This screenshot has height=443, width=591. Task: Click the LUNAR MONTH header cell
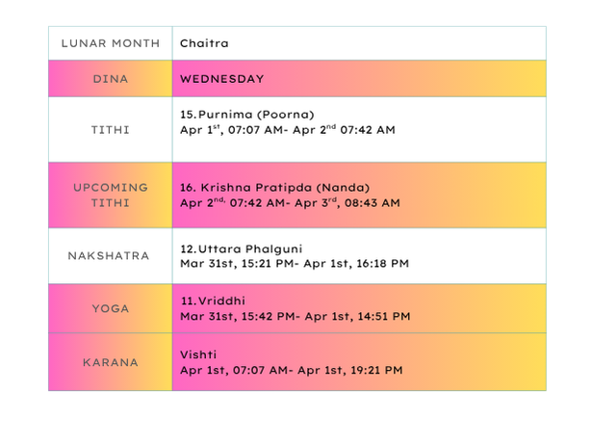(110, 43)
